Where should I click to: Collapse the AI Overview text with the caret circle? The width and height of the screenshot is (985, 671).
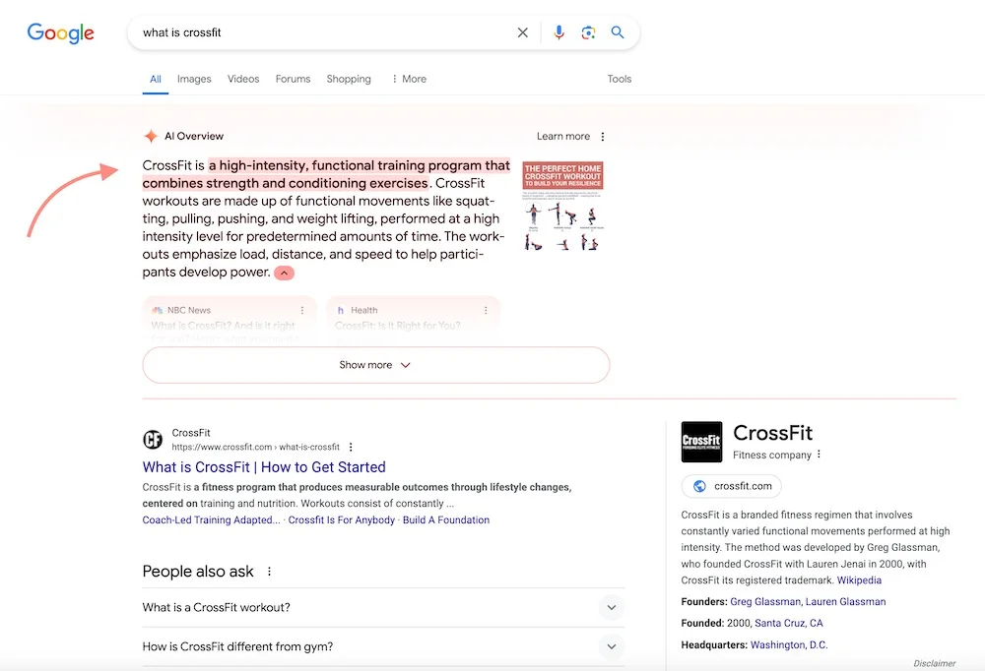click(x=284, y=273)
